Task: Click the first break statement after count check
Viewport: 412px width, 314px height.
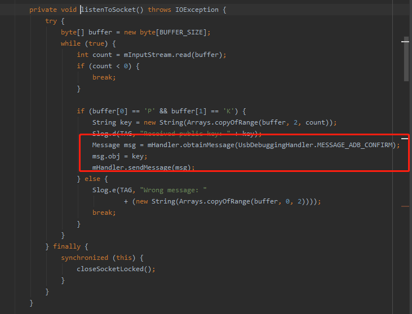Action: [104, 78]
